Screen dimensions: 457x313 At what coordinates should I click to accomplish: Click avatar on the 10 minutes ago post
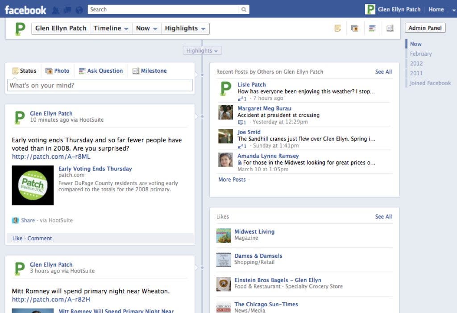(x=20, y=117)
